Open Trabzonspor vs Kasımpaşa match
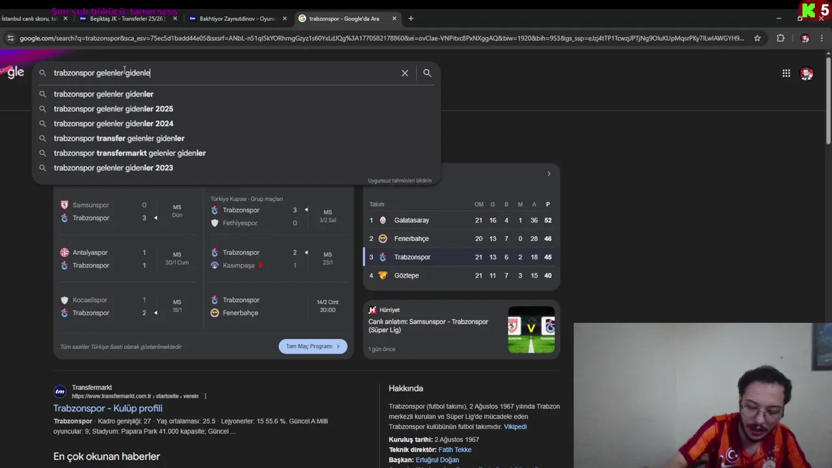 pyautogui.click(x=278, y=259)
